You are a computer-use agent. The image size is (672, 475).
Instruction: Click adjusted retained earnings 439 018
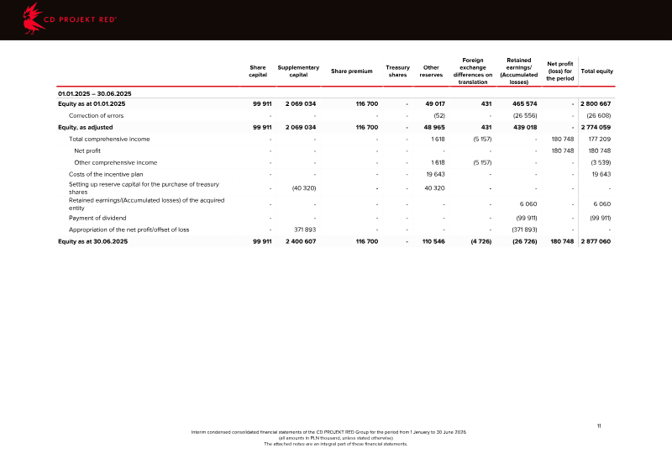pos(525,128)
